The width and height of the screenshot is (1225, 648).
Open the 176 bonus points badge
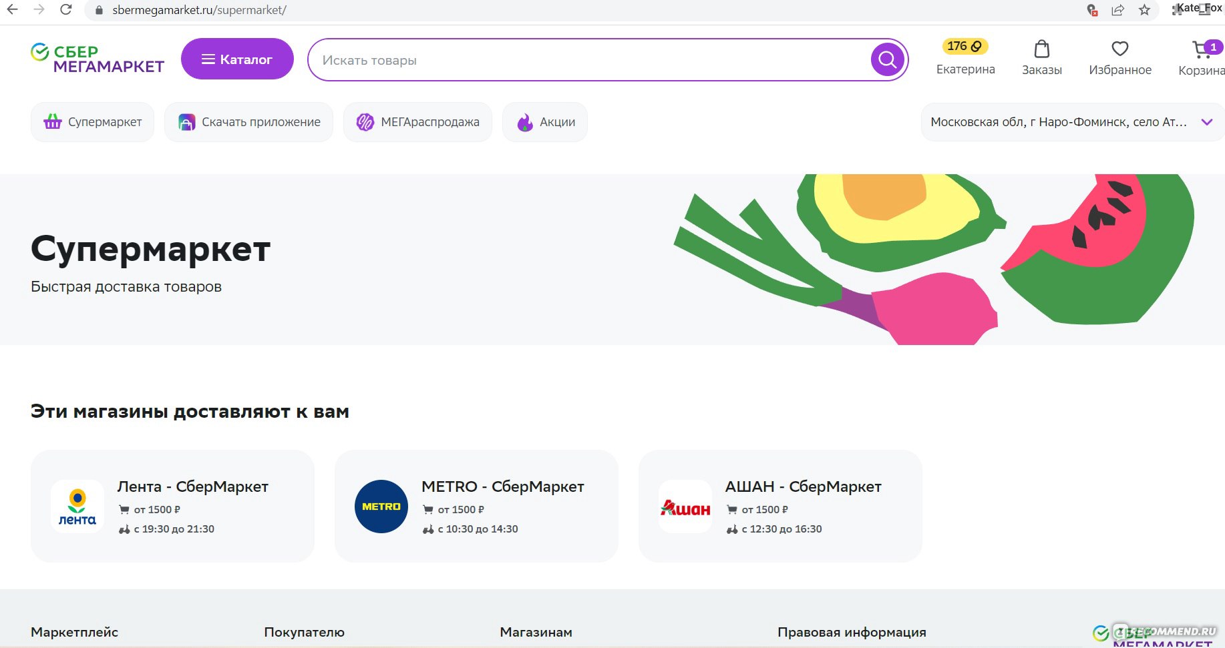coord(965,46)
